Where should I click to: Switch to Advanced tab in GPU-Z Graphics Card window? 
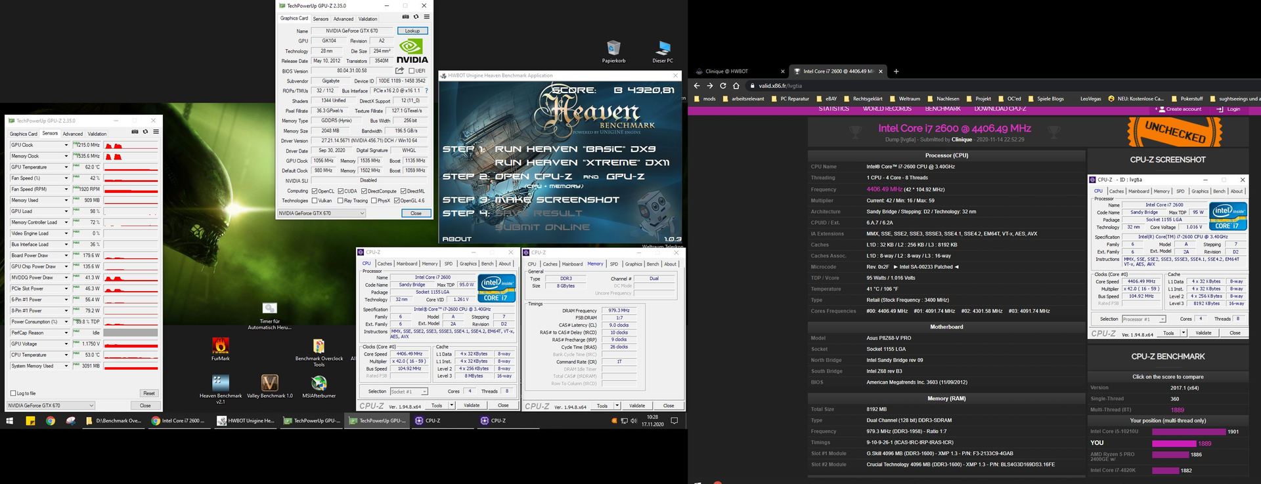coord(343,19)
